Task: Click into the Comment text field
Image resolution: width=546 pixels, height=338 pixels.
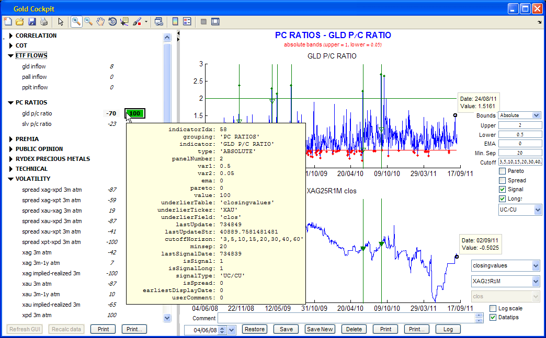Action: 345,318
